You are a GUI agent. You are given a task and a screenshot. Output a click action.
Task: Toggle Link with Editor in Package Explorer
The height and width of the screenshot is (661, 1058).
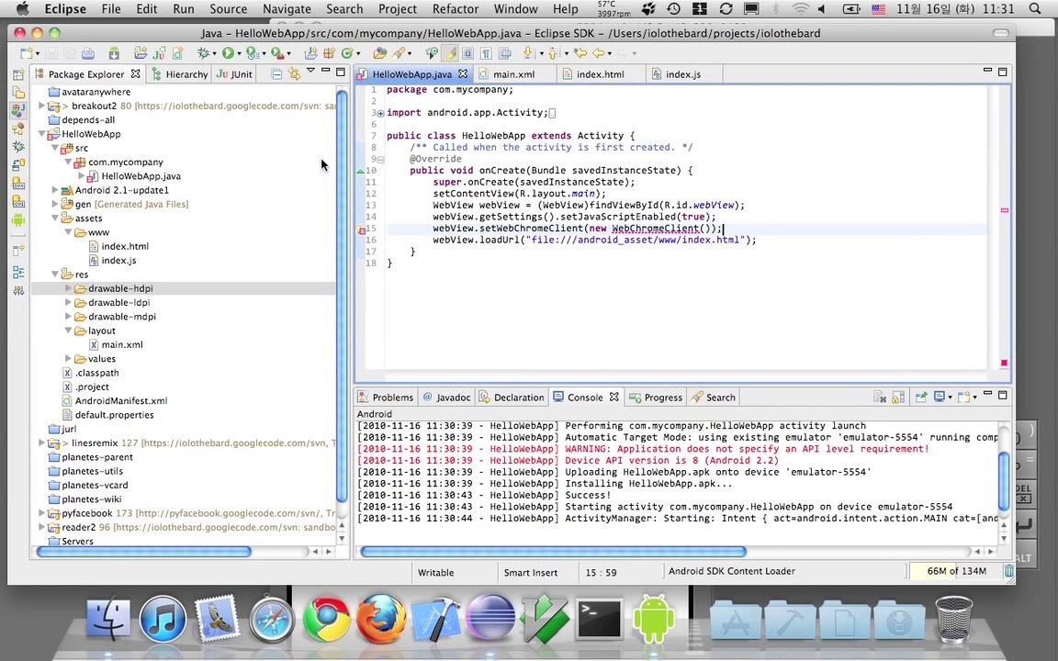(x=294, y=74)
